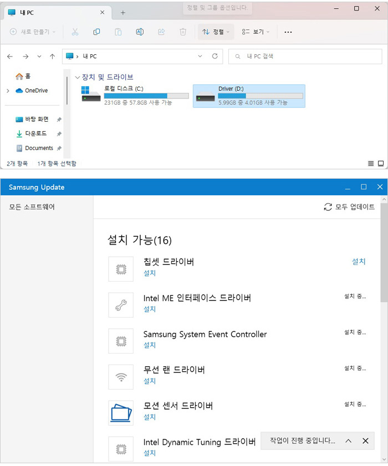The width and height of the screenshot is (388, 466).
Task: Click the Cut scissors icon in Explorer toolbar
Action: pyautogui.click(x=75, y=32)
